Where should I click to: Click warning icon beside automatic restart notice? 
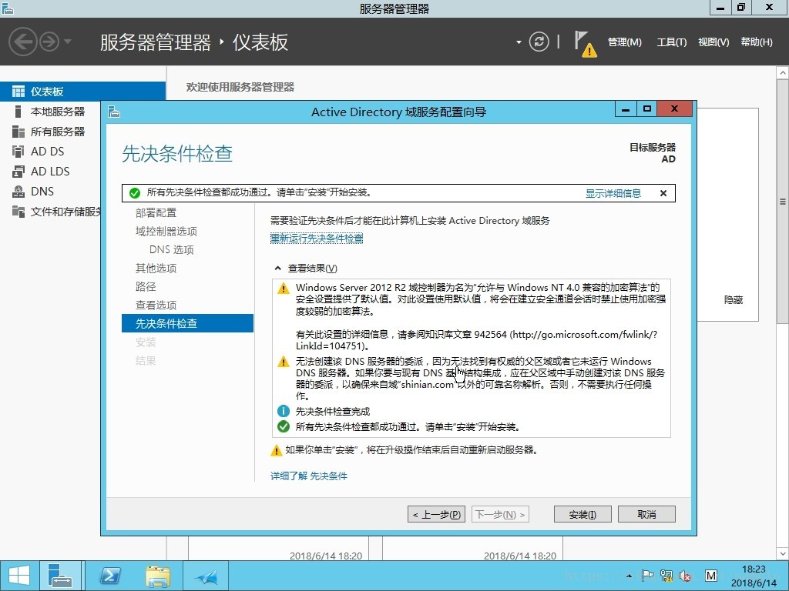click(x=277, y=450)
